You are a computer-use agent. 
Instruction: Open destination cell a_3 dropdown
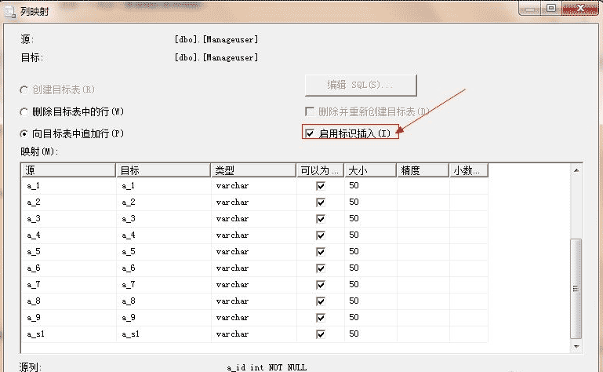pyautogui.click(x=163, y=219)
